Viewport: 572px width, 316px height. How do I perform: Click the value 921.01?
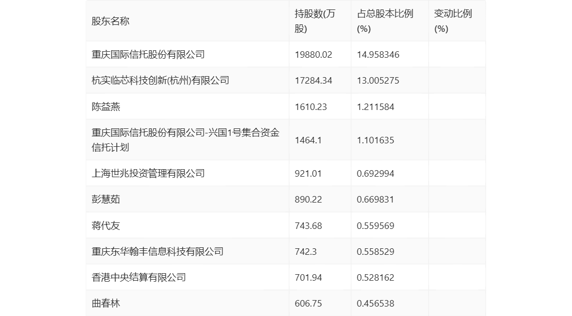(308, 174)
